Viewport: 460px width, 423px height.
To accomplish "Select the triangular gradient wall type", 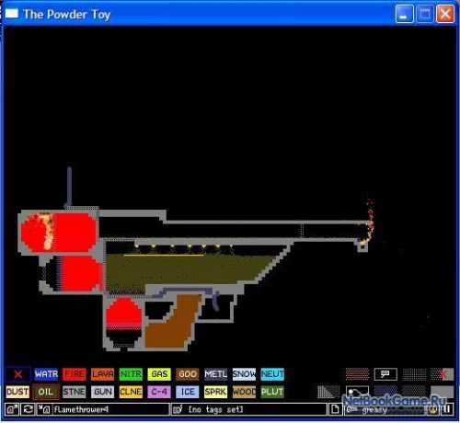I will 328,392.
